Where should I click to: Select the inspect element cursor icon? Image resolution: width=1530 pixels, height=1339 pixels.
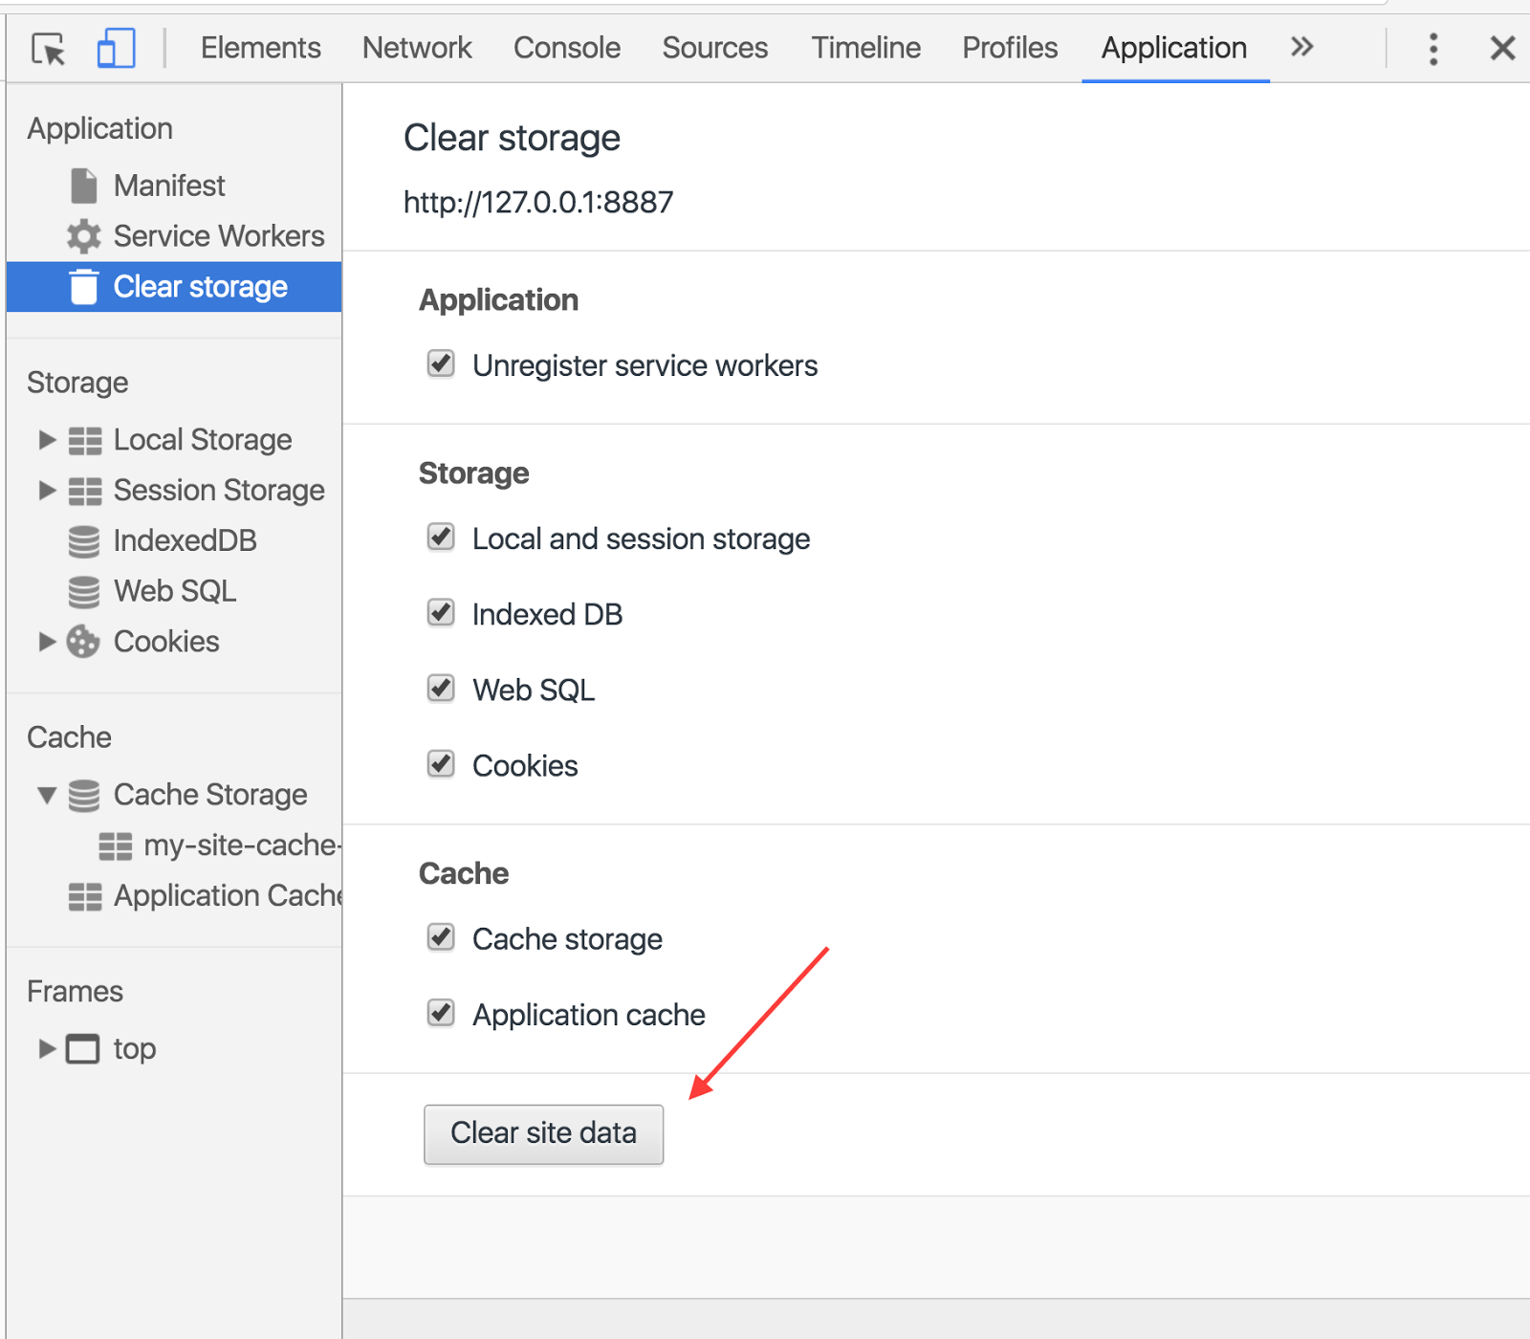click(49, 49)
